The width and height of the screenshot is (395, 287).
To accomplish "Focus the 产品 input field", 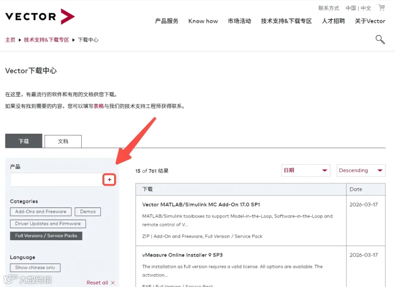I will (57, 180).
